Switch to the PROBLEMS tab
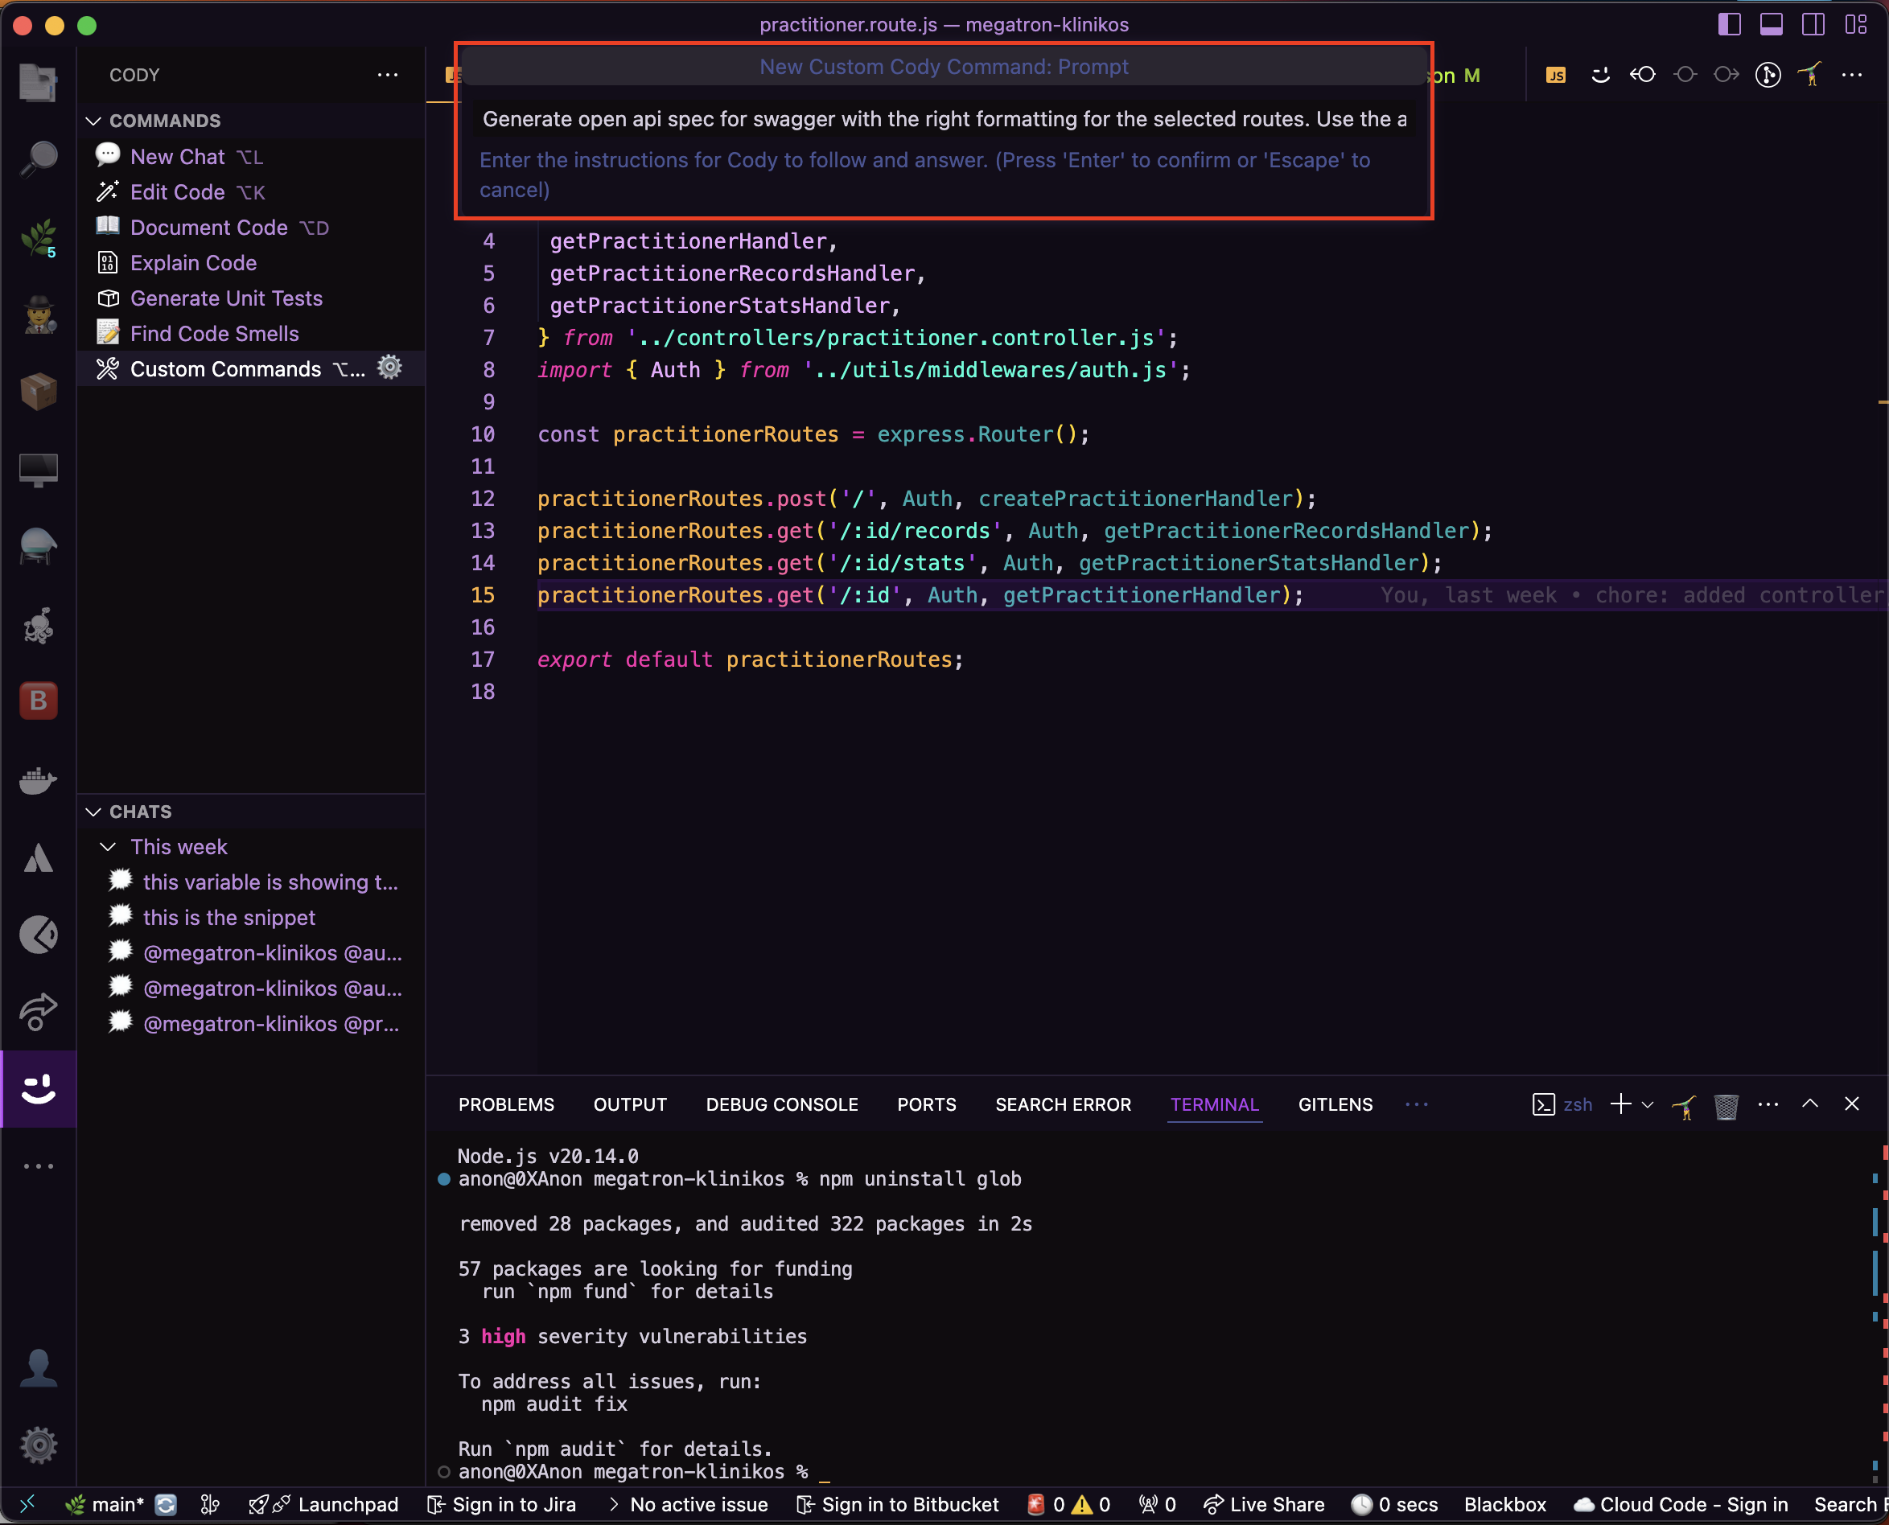Screen dimensions: 1889x1525 tap(506, 1104)
